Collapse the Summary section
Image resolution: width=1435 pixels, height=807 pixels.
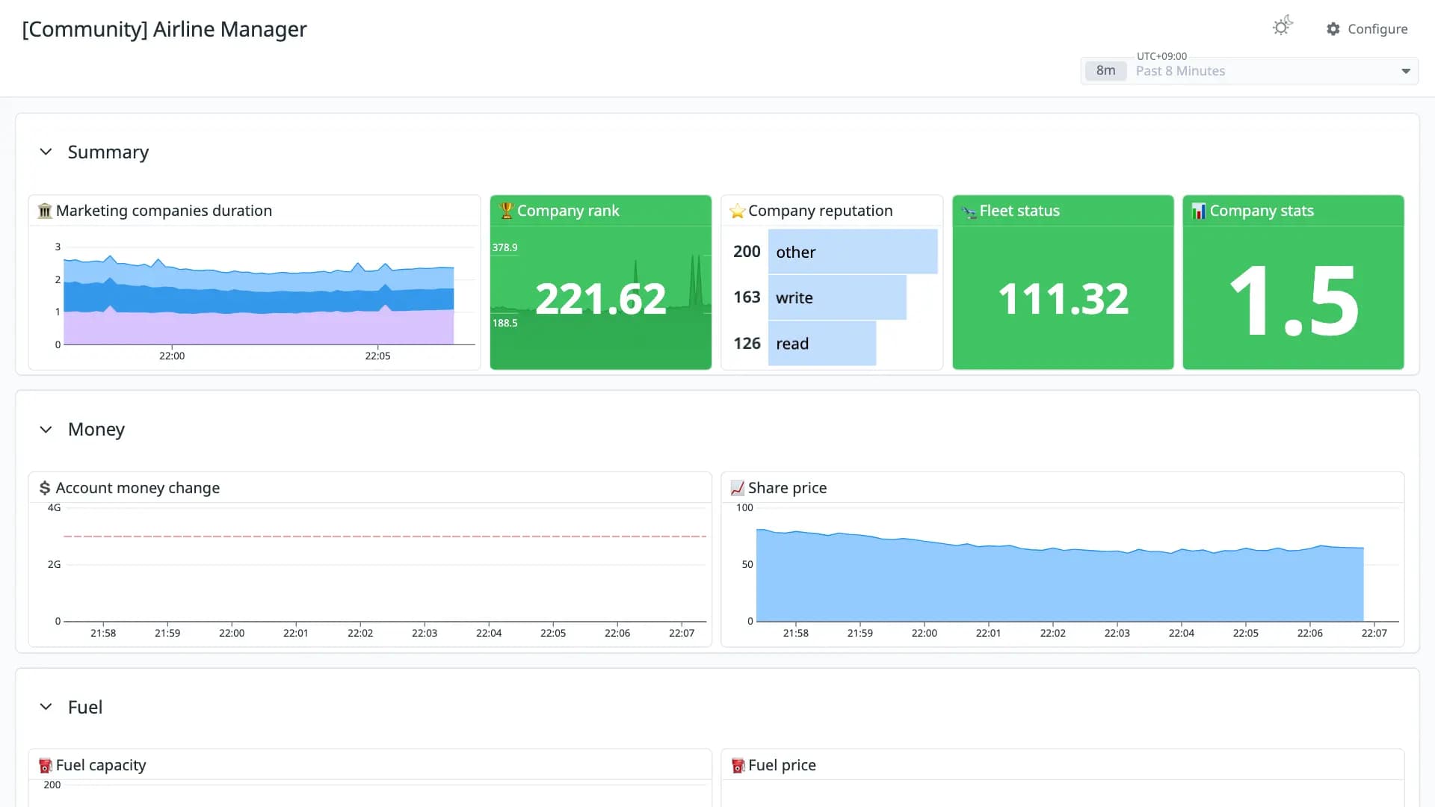[46, 152]
